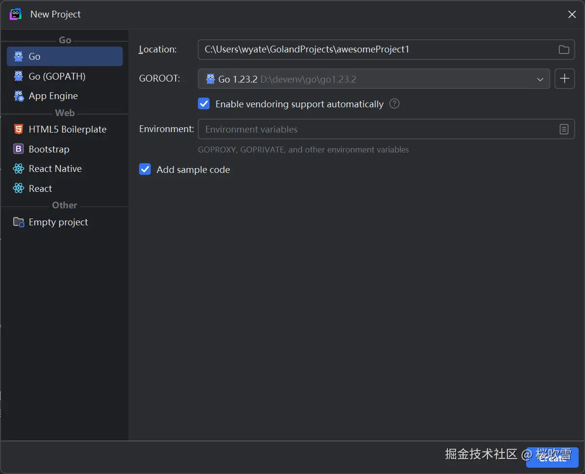Select the Go project type

65,56
